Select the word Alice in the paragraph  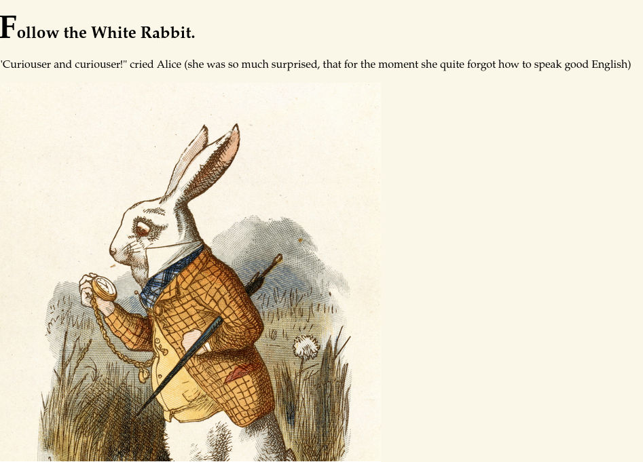169,64
